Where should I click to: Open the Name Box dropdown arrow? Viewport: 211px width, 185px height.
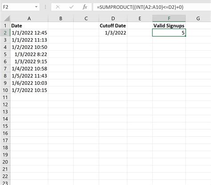click(36, 7)
